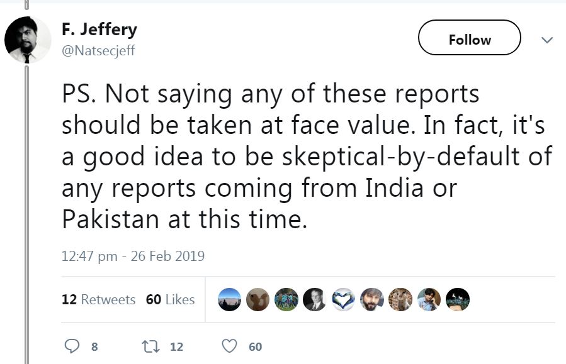Follow the F. Jeffery account
The height and width of the screenshot is (364, 566).
[x=470, y=40]
